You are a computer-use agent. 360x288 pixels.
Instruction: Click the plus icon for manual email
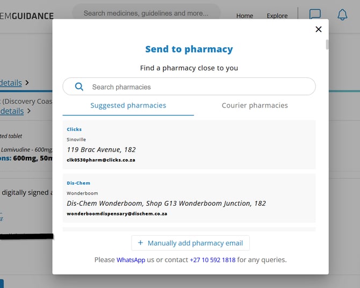click(141, 243)
